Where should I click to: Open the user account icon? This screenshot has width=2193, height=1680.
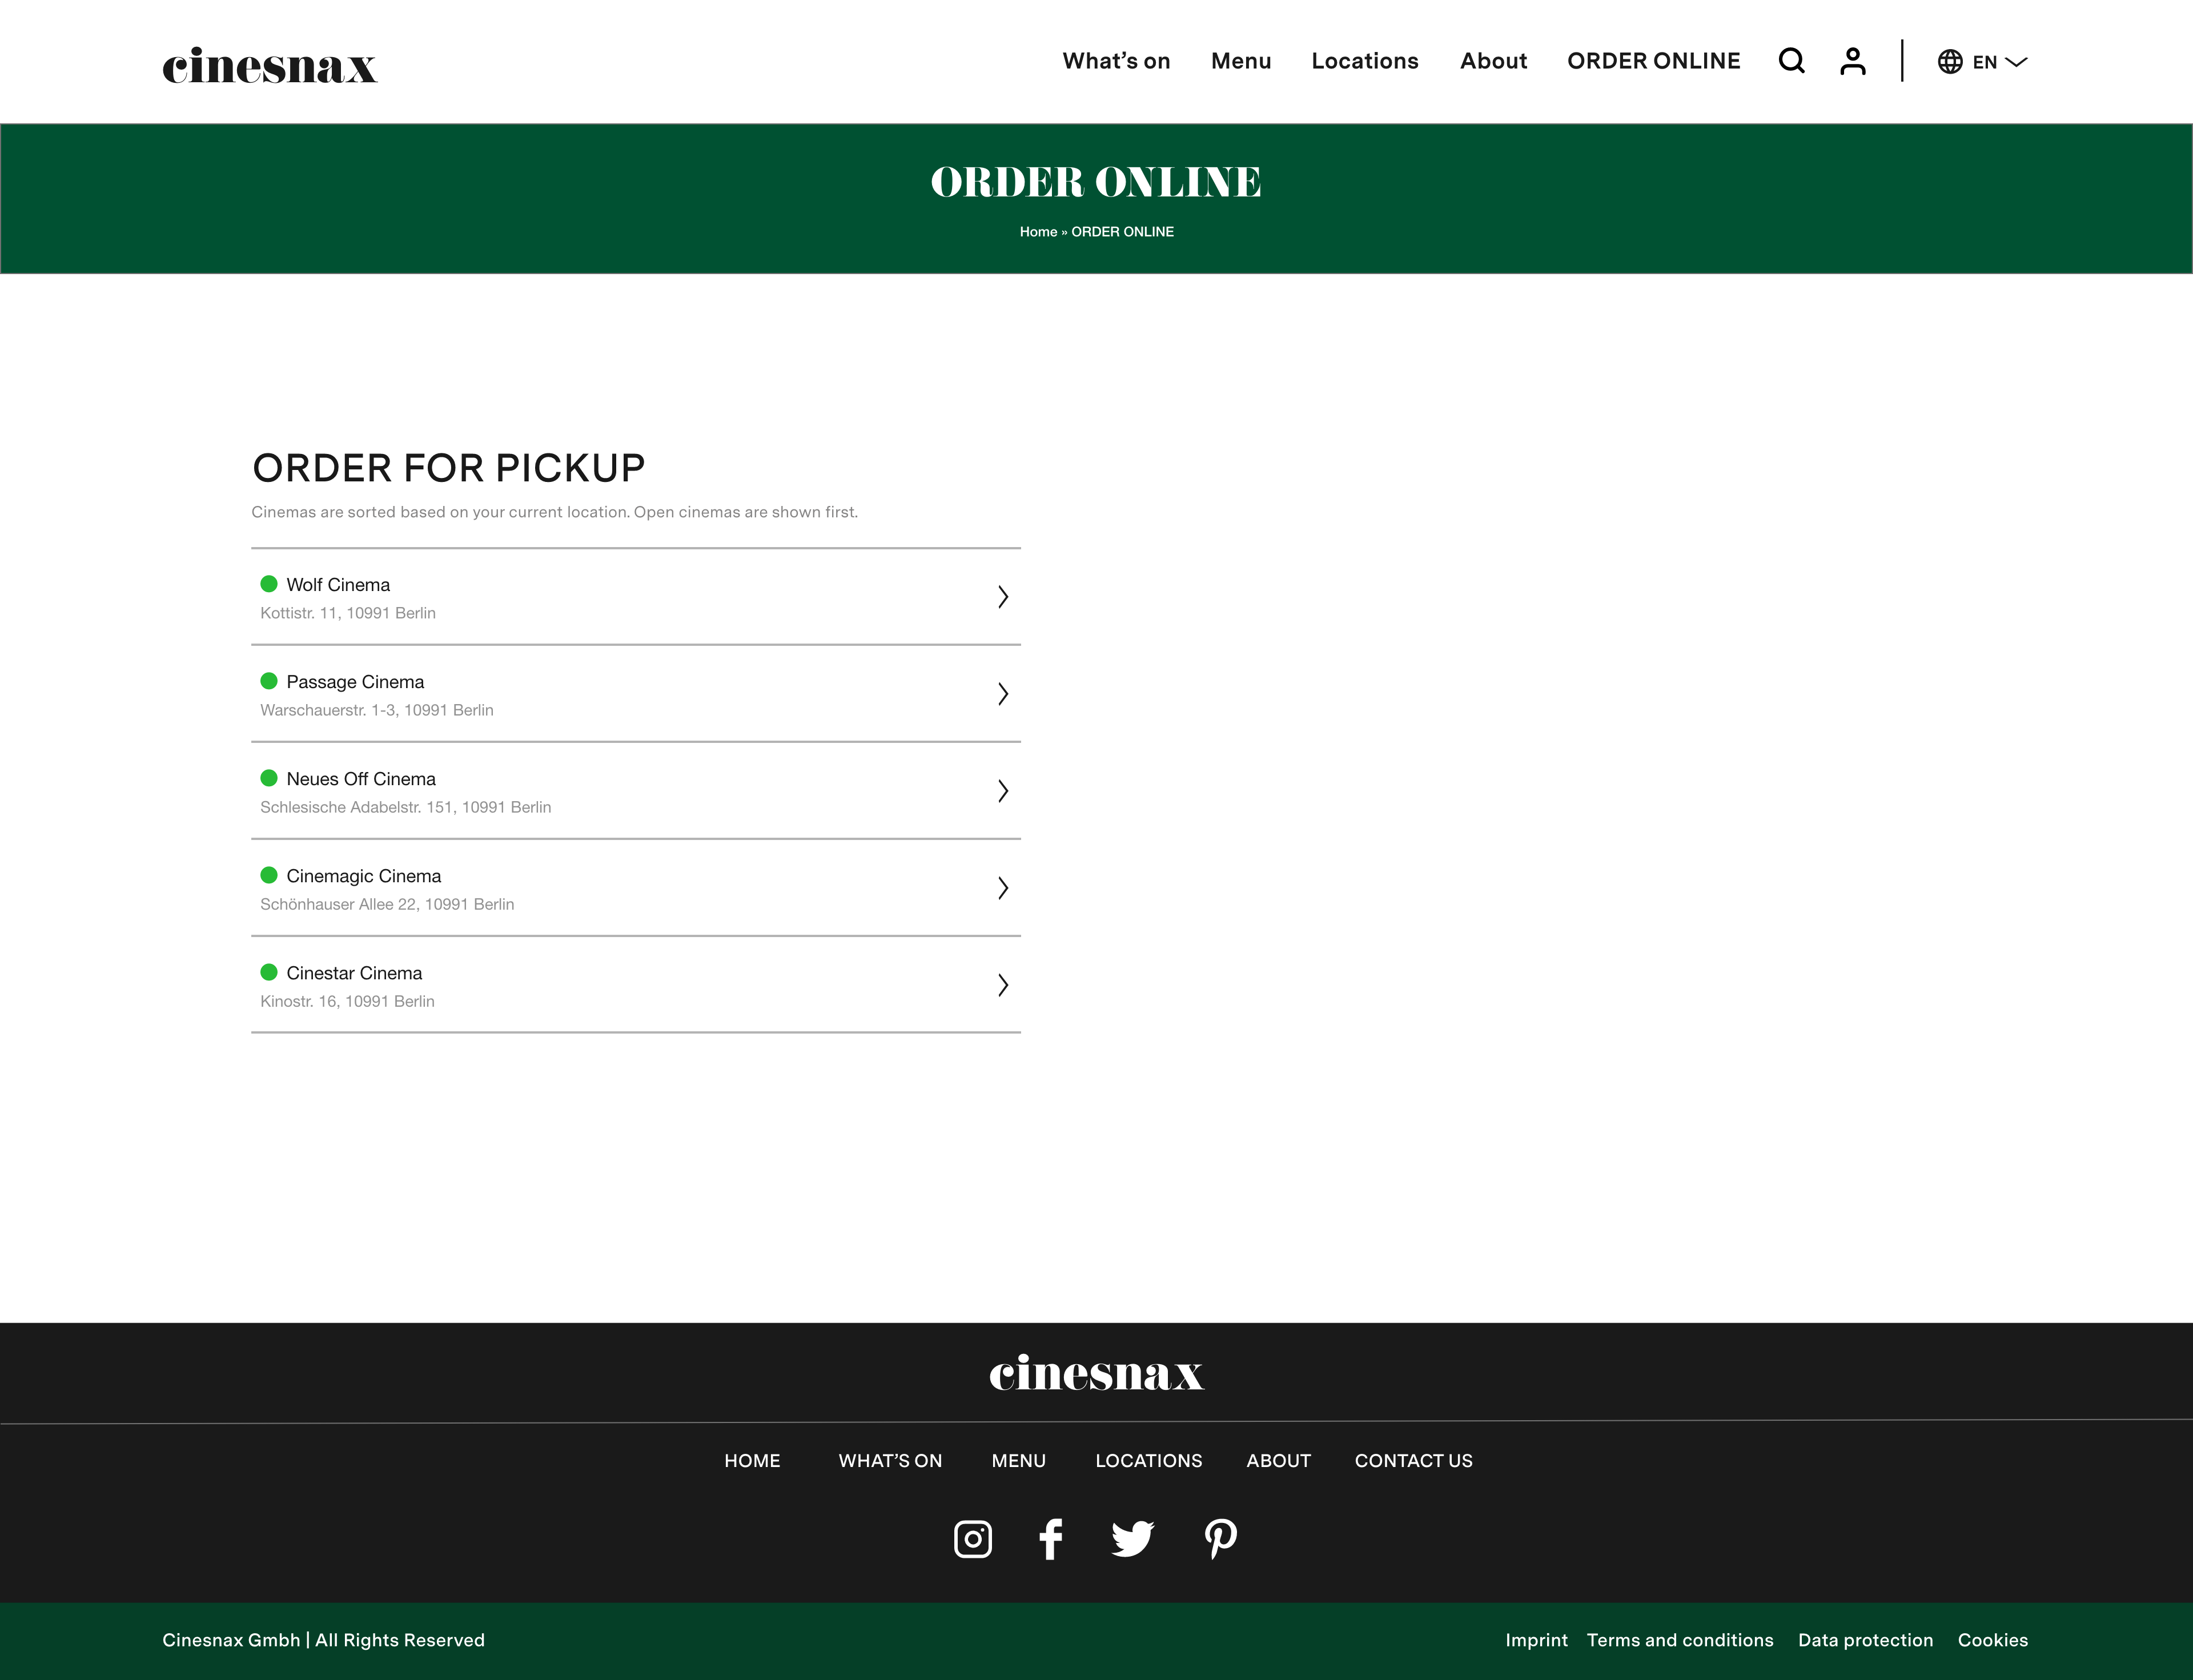click(1852, 61)
